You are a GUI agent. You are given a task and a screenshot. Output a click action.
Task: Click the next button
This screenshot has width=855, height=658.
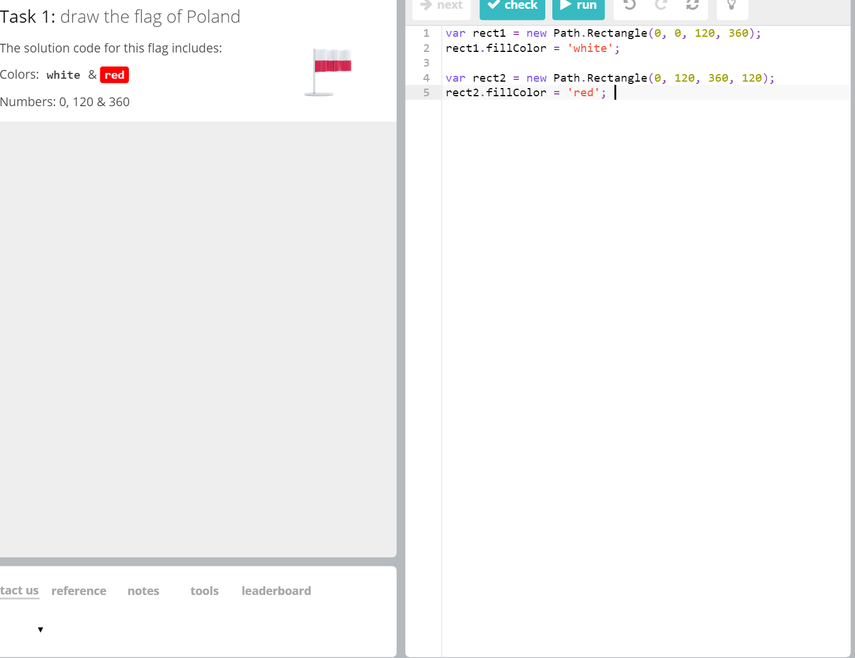441,6
